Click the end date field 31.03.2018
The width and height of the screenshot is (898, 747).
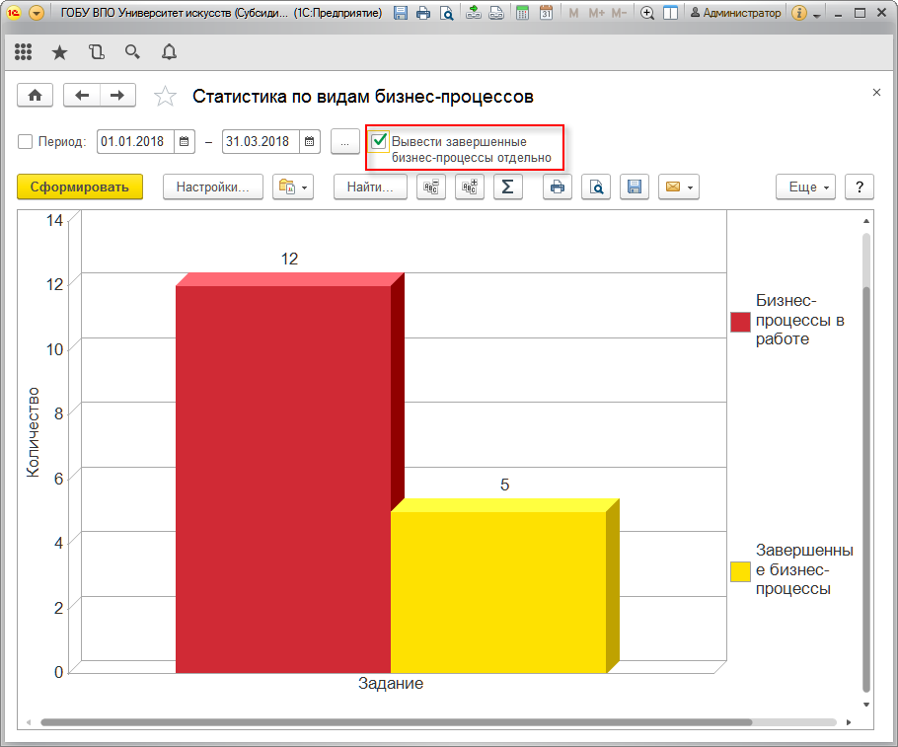pos(261,141)
